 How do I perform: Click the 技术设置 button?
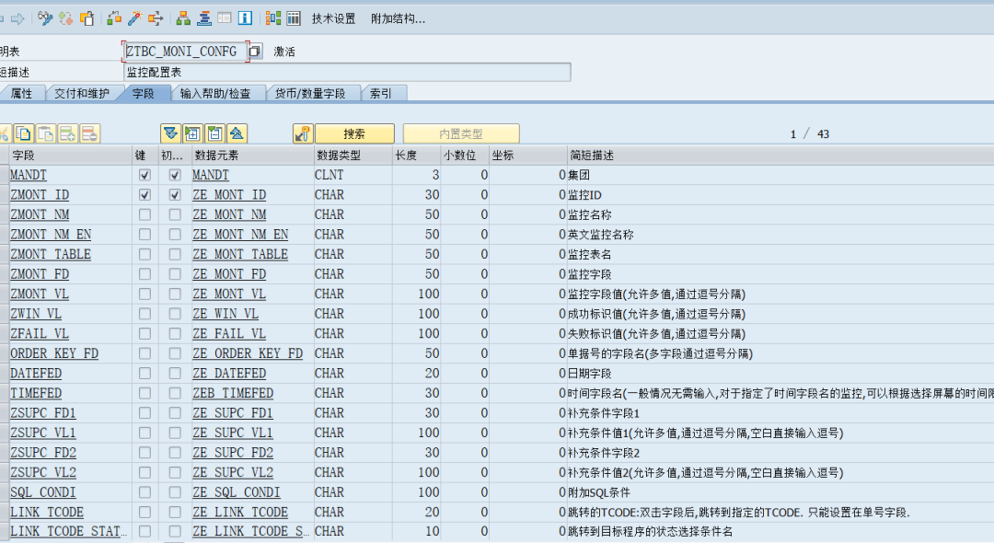(x=333, y=19)
